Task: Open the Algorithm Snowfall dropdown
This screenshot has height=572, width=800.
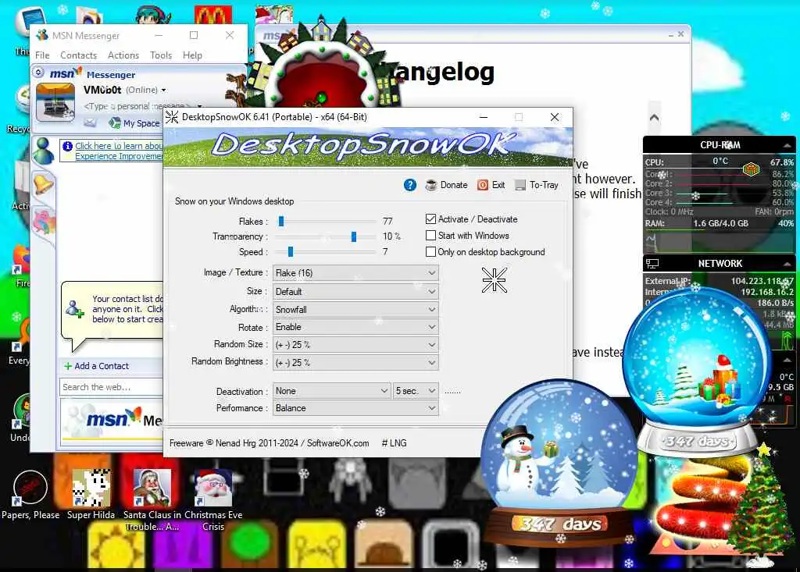Action: (355, 310)
